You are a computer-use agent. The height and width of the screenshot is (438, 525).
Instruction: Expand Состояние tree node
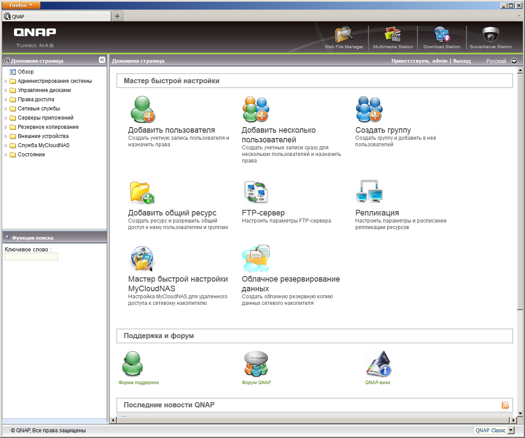(6, 155)
